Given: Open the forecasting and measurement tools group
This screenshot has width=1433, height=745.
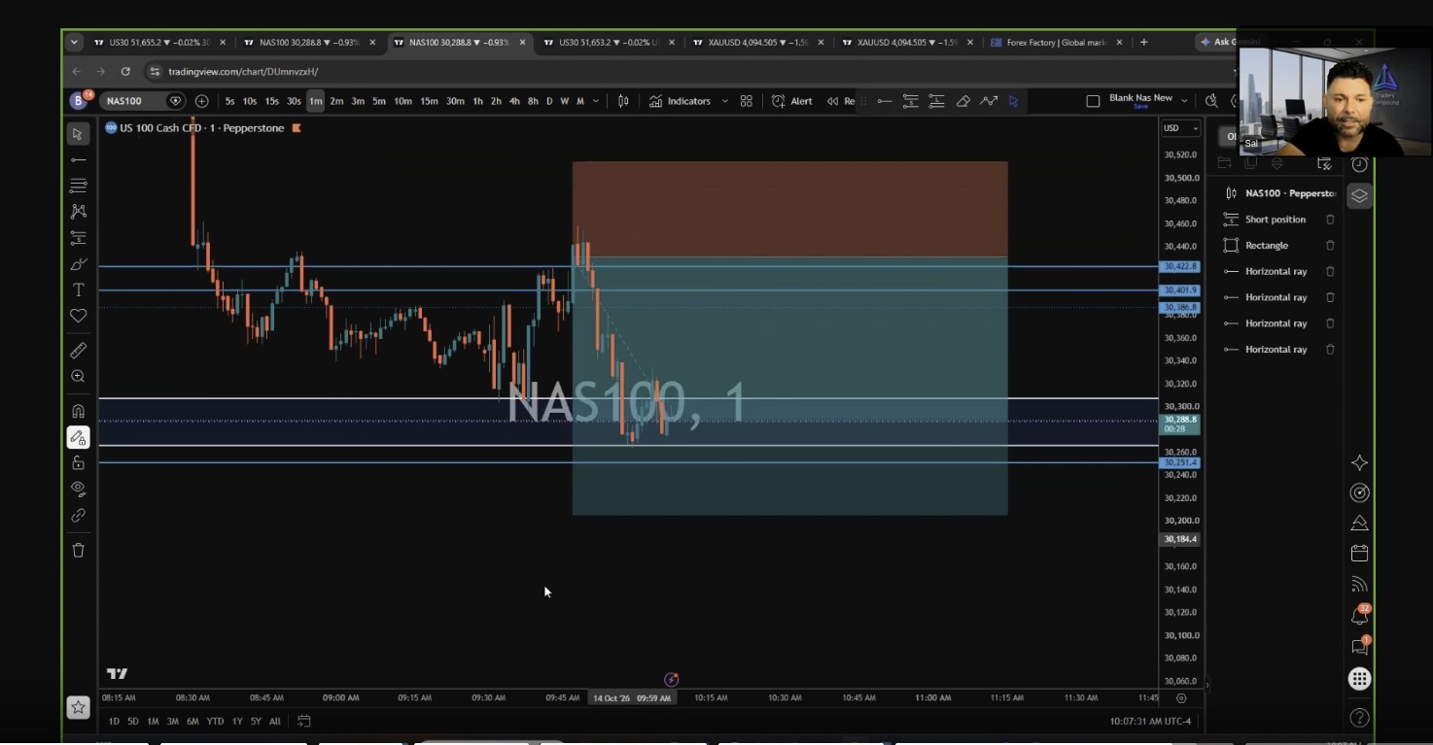Looking at the screenshot, I should [78, 238].
